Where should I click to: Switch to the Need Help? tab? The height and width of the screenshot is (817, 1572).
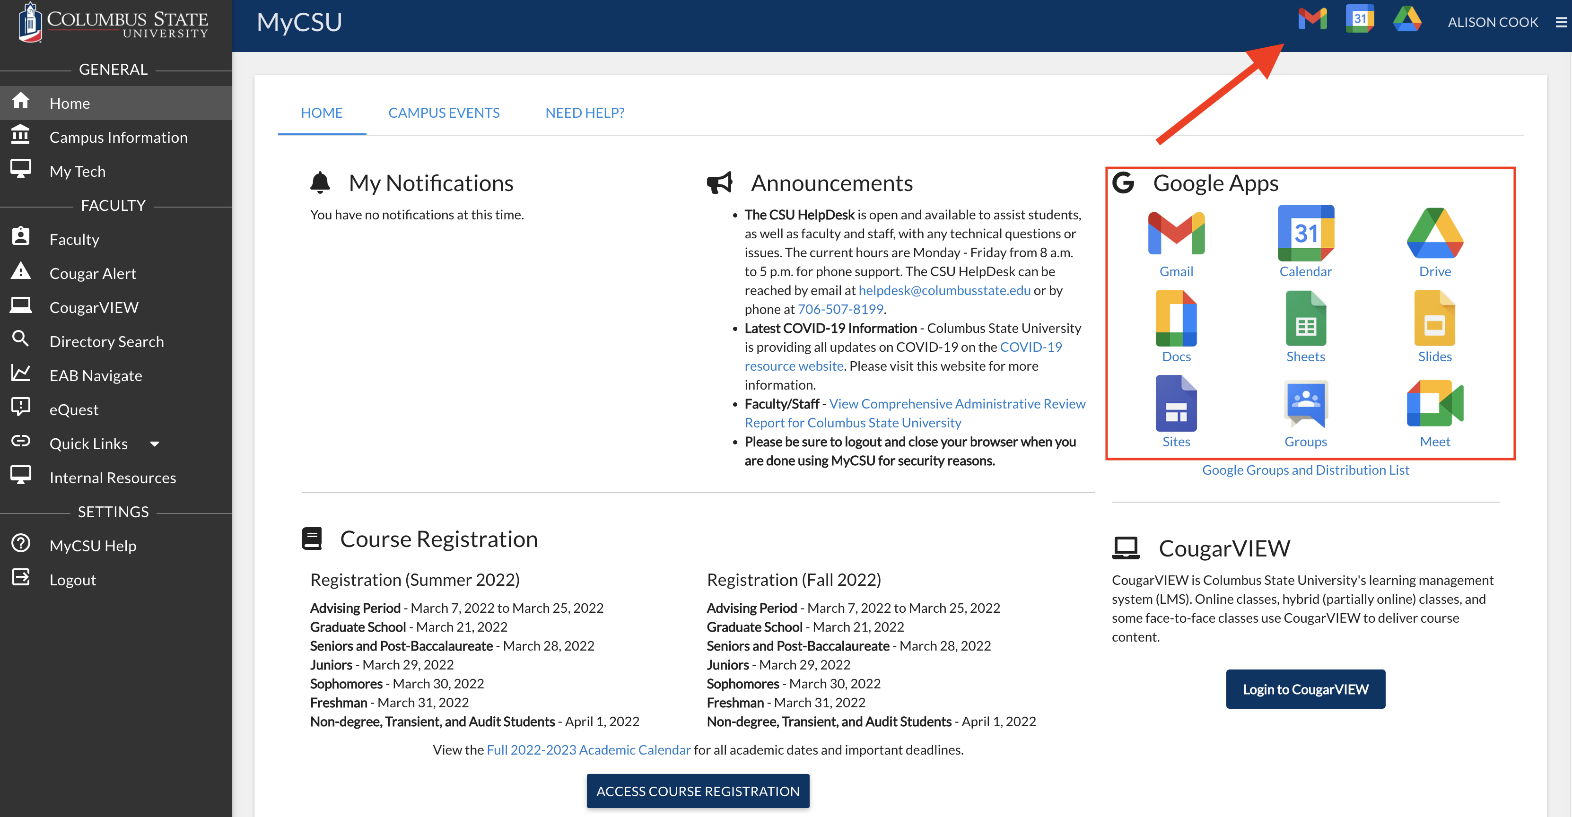pos(584,113)
